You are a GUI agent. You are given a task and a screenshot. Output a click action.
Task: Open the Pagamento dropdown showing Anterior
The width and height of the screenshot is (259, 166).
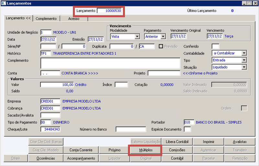tap(163, 36)
